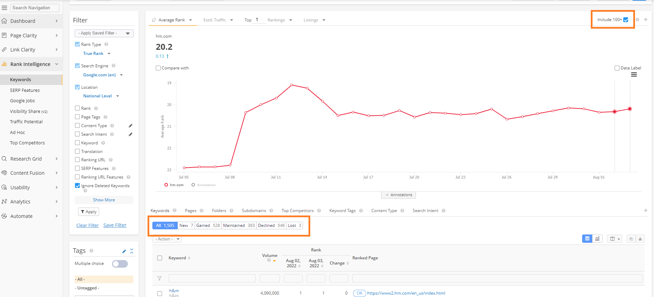Open the Action dropdown above the table
654x297 pixels.
[167, 239]
